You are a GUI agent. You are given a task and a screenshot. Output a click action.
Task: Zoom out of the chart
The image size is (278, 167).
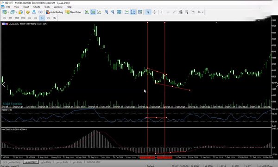click(113, 12)
